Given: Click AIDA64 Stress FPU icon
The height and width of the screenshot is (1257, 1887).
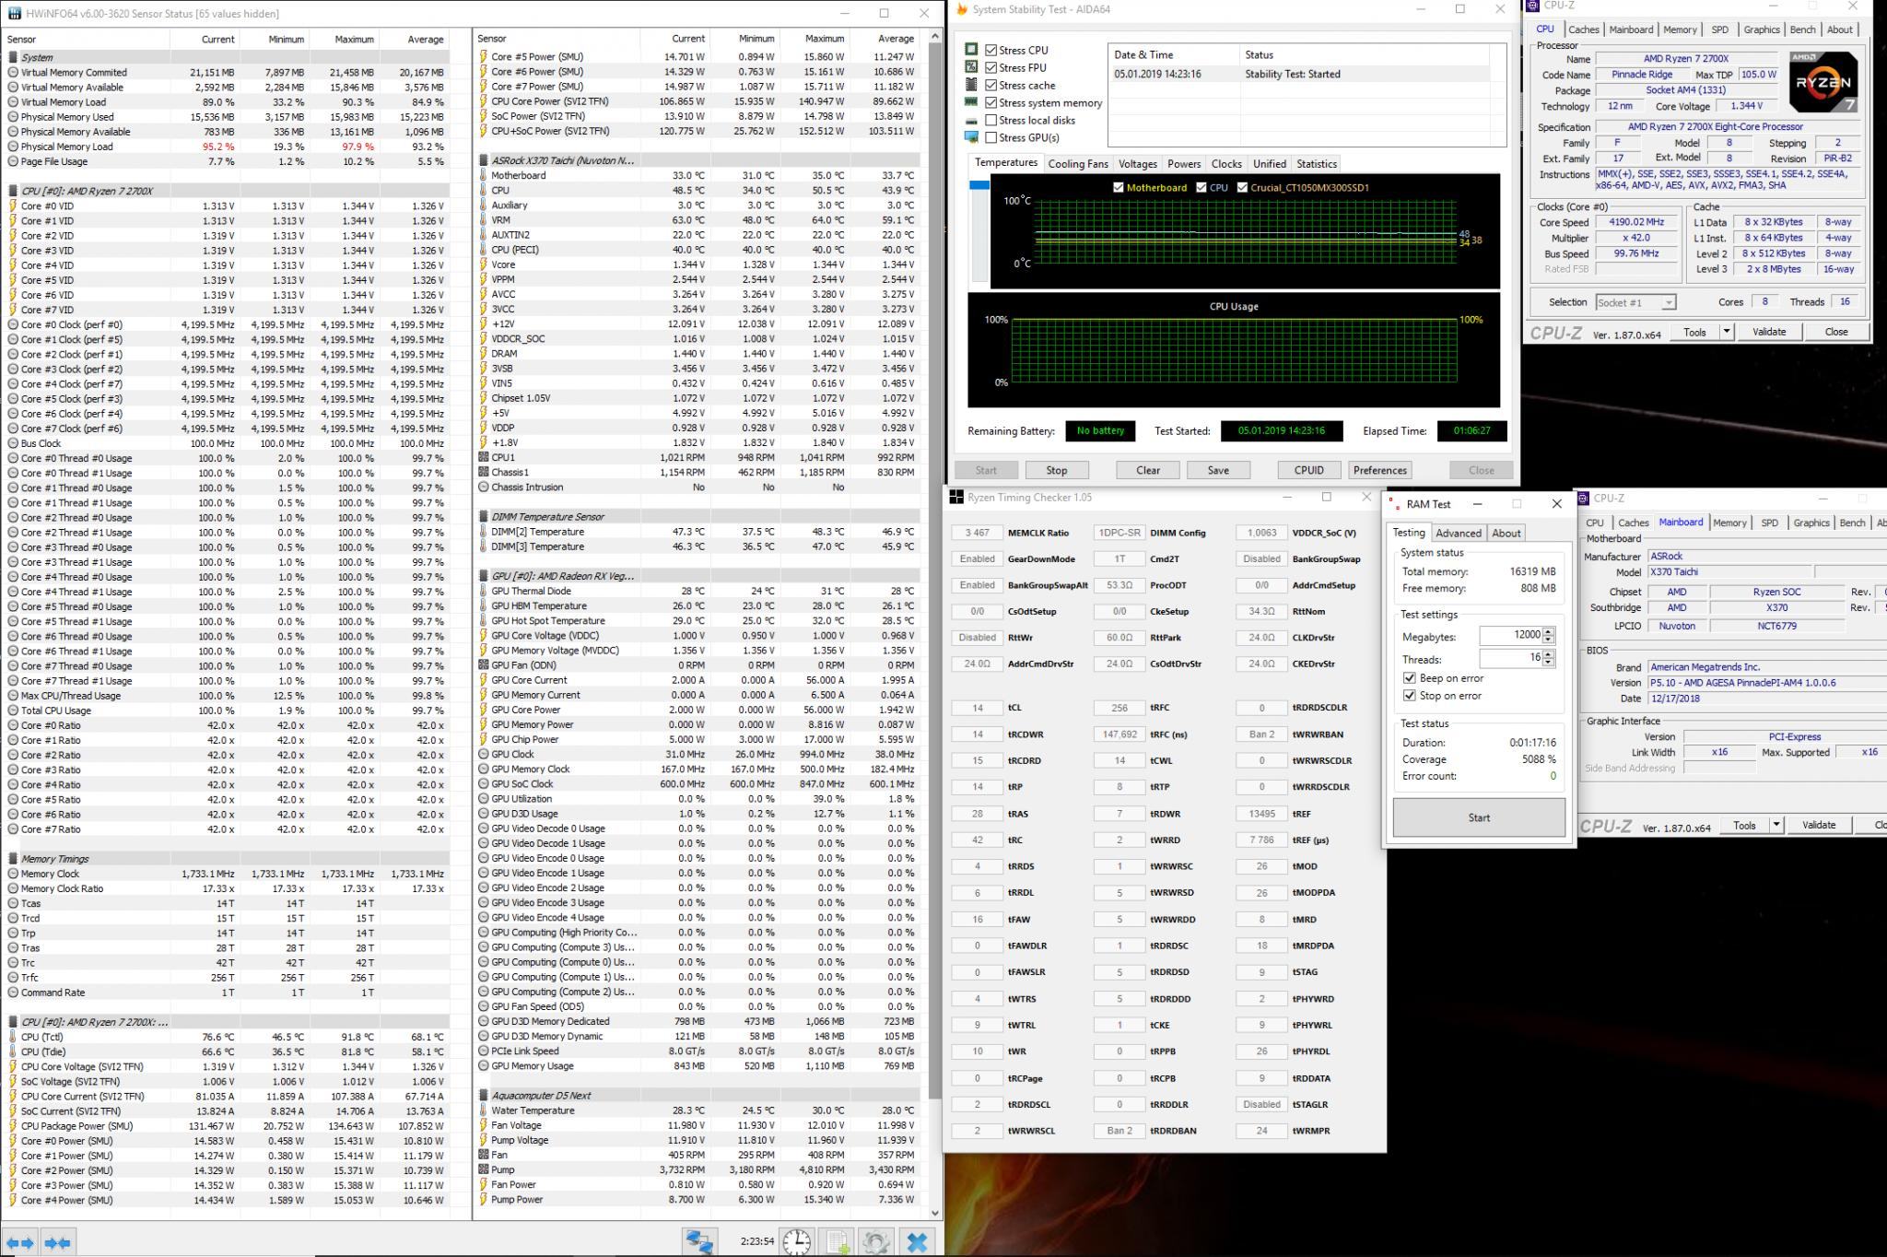Looking at the screenshot, I should (971, 67).
